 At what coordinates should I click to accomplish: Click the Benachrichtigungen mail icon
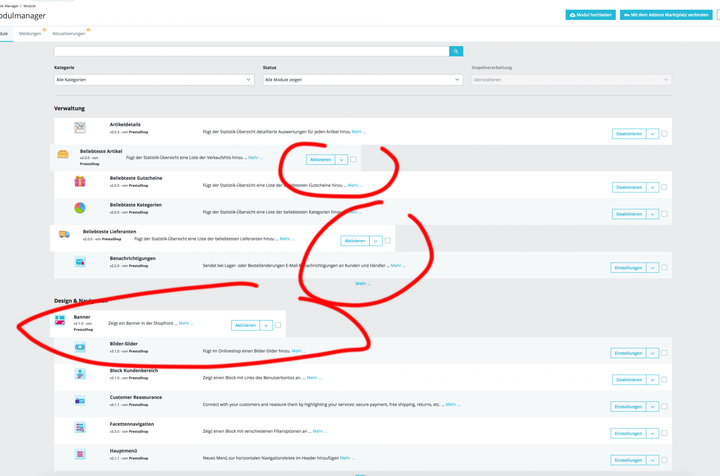coord(80,262)
